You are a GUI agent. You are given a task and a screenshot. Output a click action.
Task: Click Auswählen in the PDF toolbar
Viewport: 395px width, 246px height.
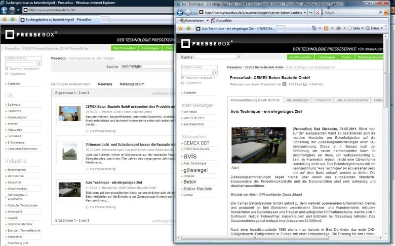[222, 21]
